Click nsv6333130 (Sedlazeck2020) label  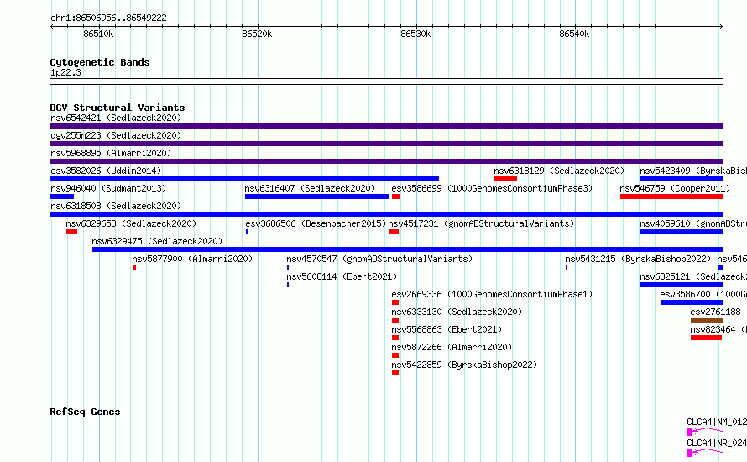(457, 312)
